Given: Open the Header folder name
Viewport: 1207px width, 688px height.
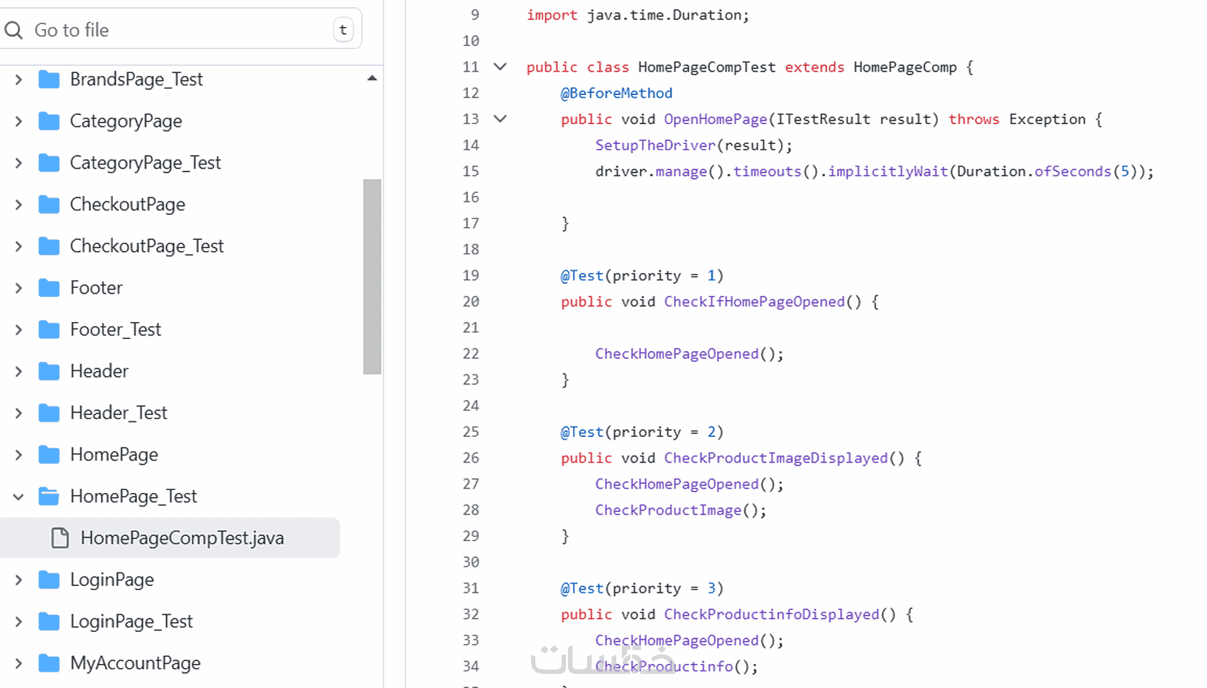Looking at the screenshot, I should tap(99, 371).
